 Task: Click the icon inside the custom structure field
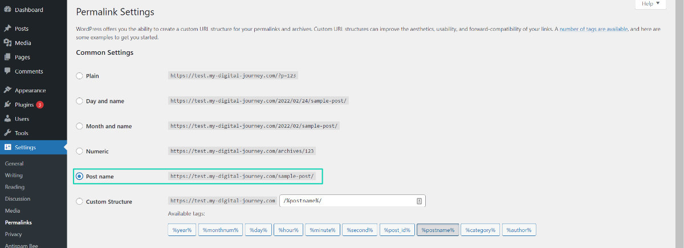419,201
